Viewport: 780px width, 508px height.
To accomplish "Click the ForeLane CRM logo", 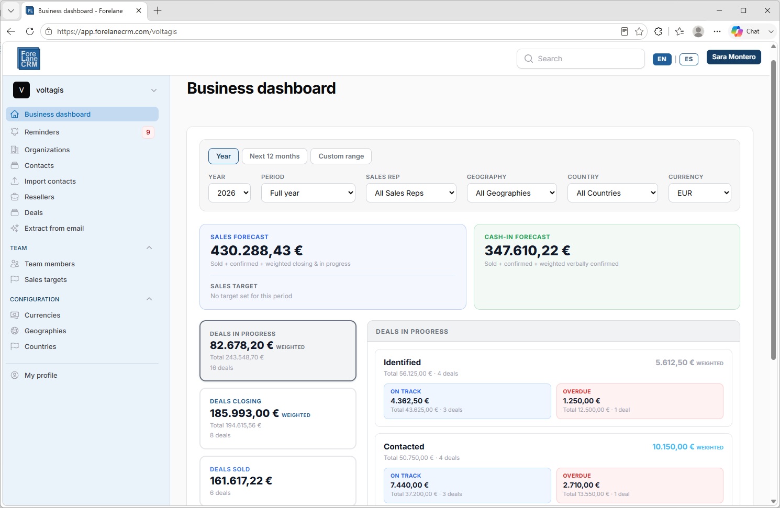I will click(x=29, y=59).
